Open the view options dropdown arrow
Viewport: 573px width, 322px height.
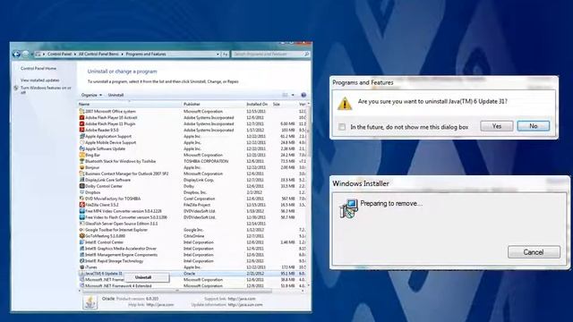(293, 95)
